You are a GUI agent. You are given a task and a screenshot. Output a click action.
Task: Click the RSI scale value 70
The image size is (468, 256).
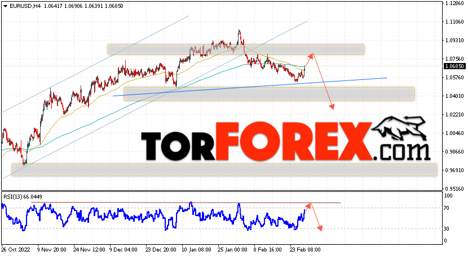click(447, 208)
